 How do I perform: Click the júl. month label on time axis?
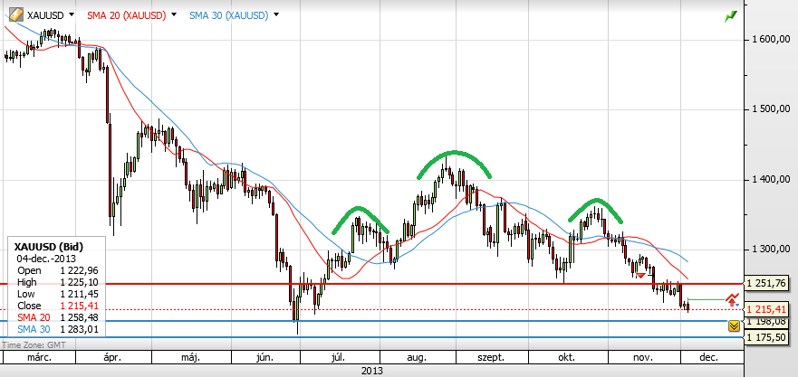click(x=340, y=358)
